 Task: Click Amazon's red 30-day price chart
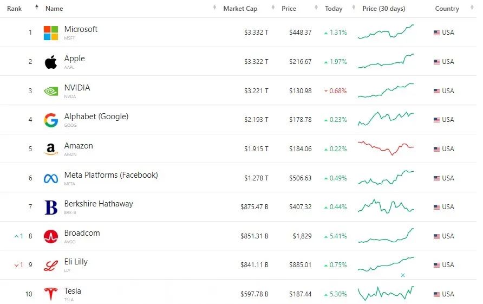click(386, 148)
